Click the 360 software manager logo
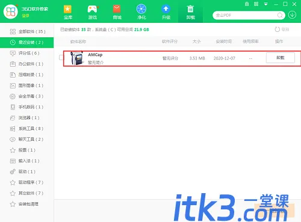This screenshot has width=301, height=222. [x=11, y=11]
